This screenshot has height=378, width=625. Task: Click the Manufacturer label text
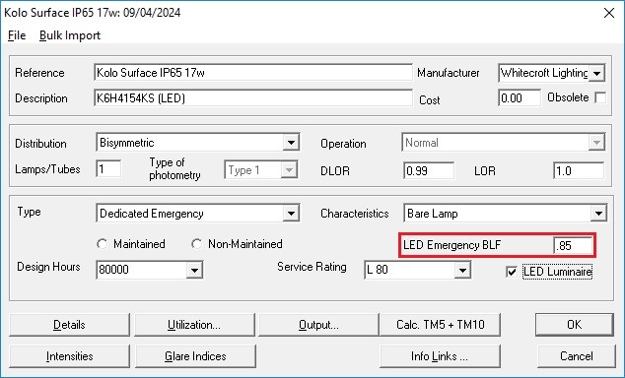(449, 73)
